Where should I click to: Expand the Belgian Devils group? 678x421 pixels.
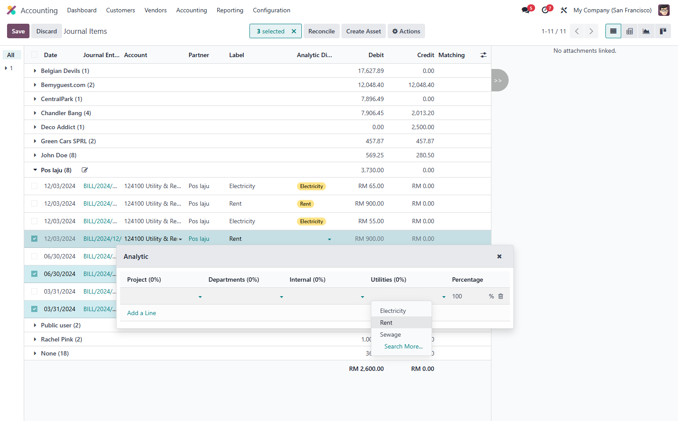point(35,71)
